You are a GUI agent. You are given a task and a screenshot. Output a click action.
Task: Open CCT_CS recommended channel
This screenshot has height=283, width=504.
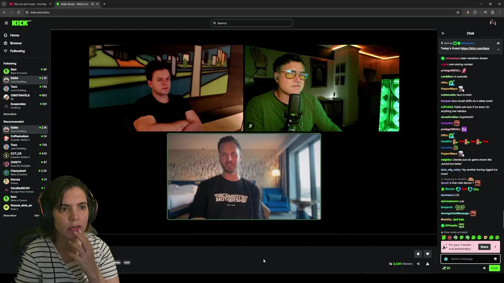click(25, 155)
